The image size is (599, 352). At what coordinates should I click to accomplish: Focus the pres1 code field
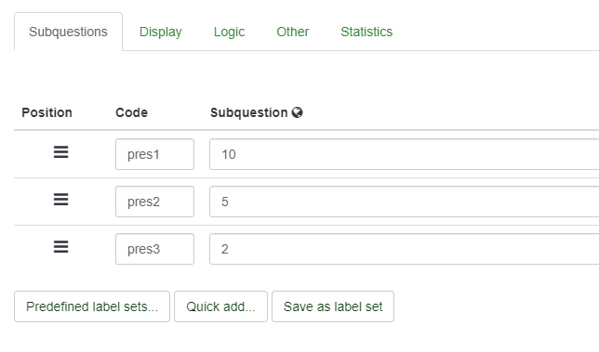point(154,154)
